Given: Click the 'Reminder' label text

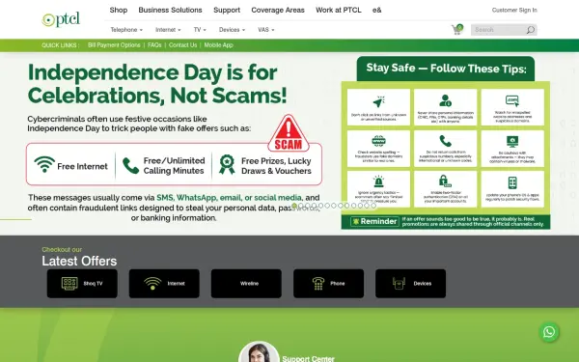Looking at the screenshot, I should point(378,221).
